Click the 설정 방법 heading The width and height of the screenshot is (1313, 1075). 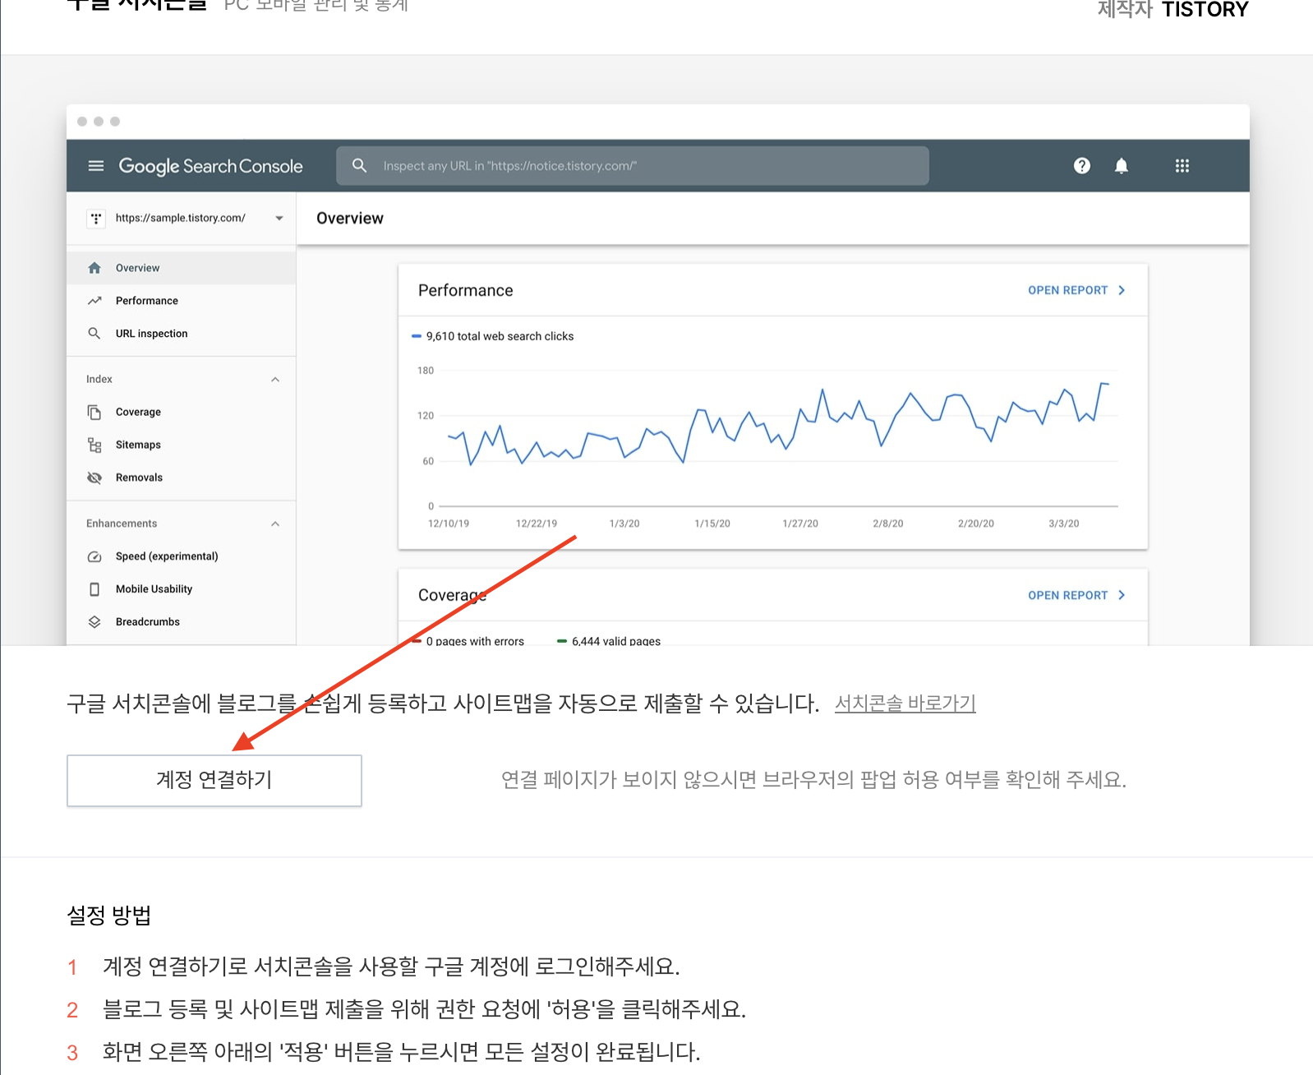109,916
